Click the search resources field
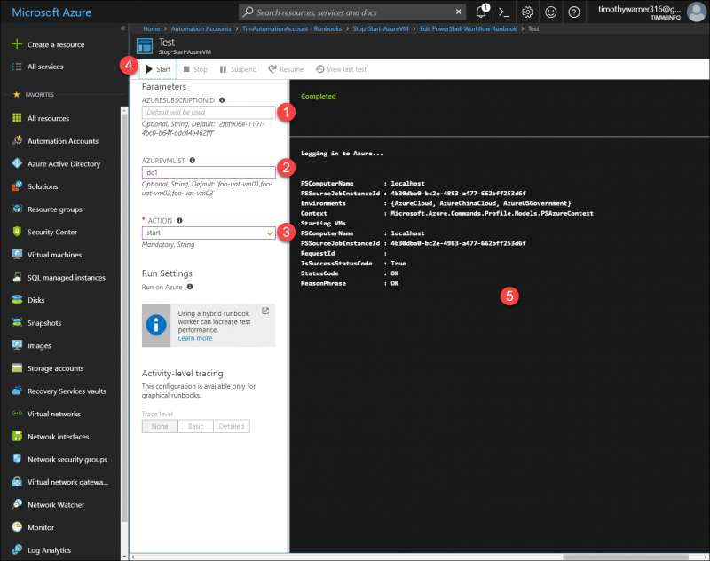Image resolution: width=710 pixels, height=561 pixels. tap(353, 12)
